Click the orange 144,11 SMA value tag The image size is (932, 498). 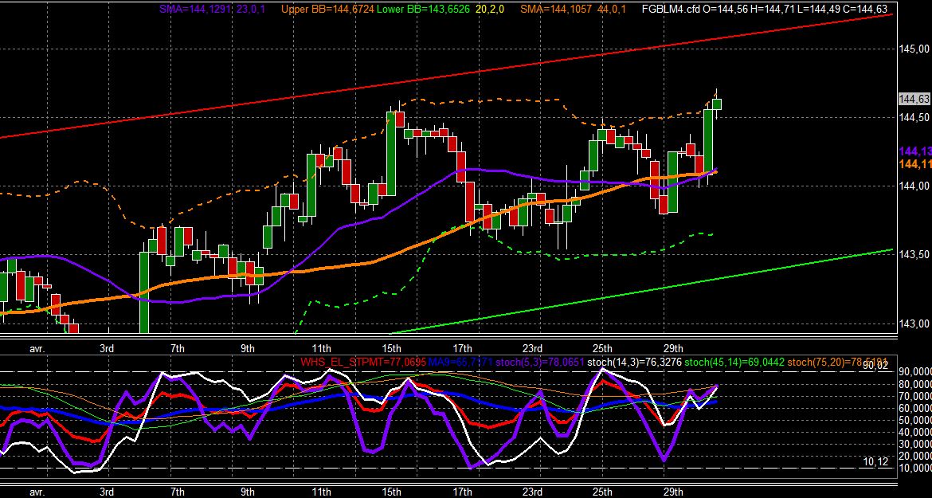click(915, 164)
